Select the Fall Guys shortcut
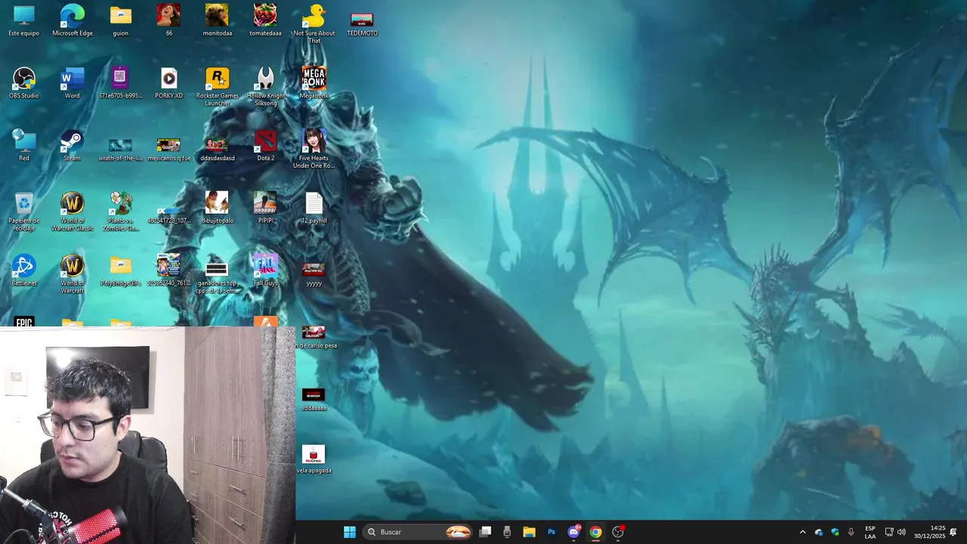967x544 pixels. [265, 270]
